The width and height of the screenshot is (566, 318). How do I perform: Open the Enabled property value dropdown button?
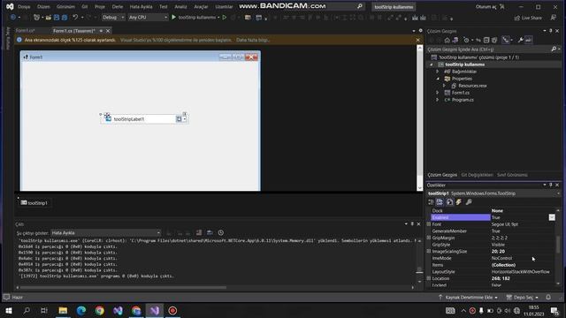552,217
